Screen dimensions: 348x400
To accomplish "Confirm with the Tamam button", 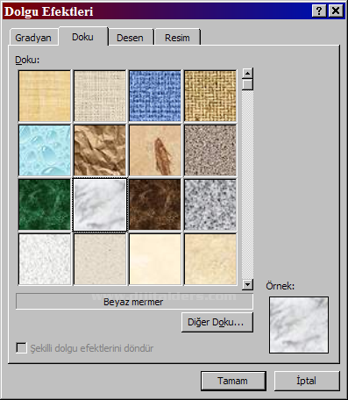I will [x=233, y=381].
